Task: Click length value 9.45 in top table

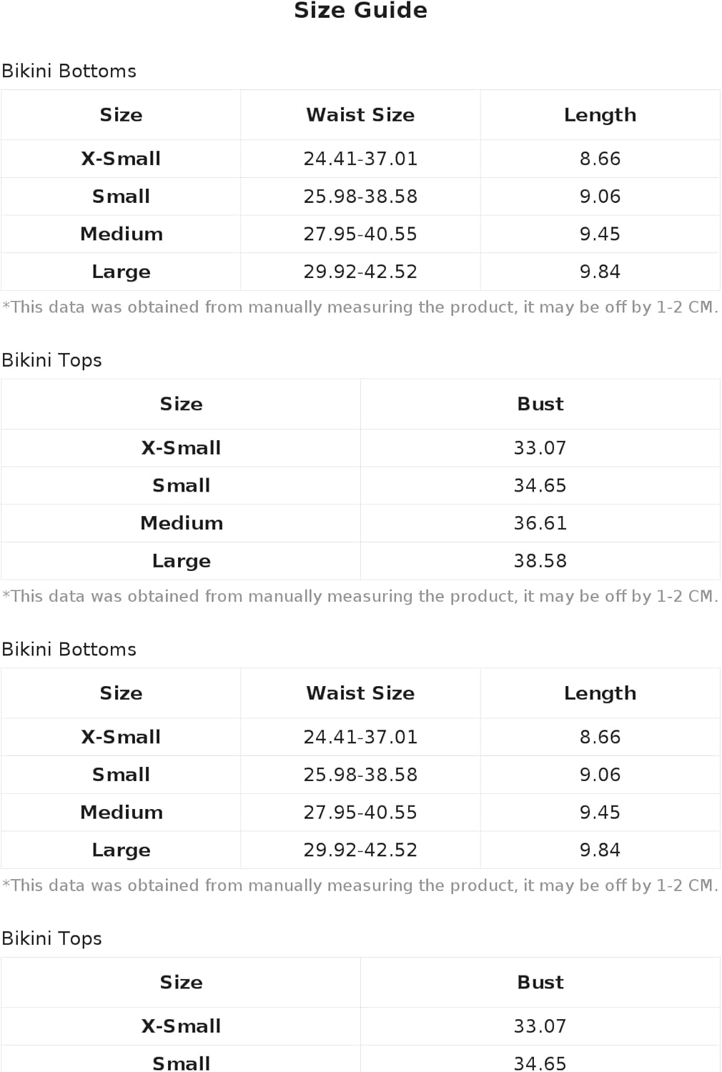Action: click(600, 234)
